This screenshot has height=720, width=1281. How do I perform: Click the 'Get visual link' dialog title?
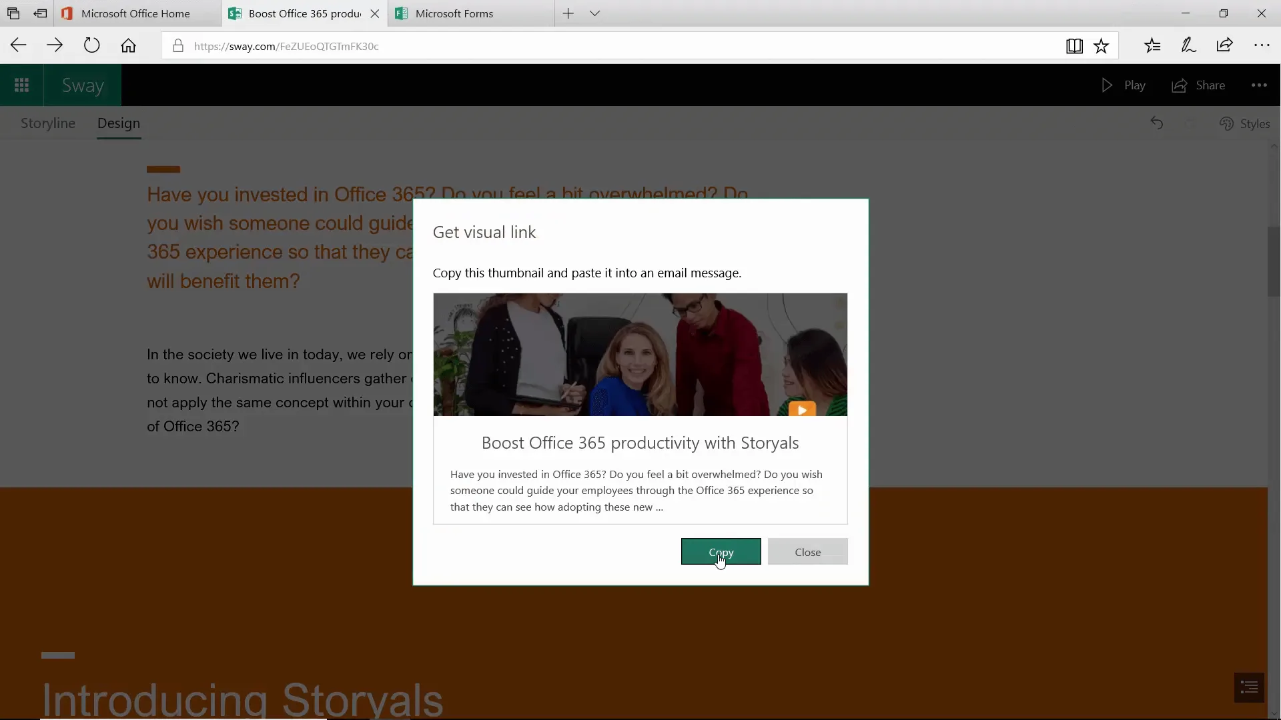484,232
